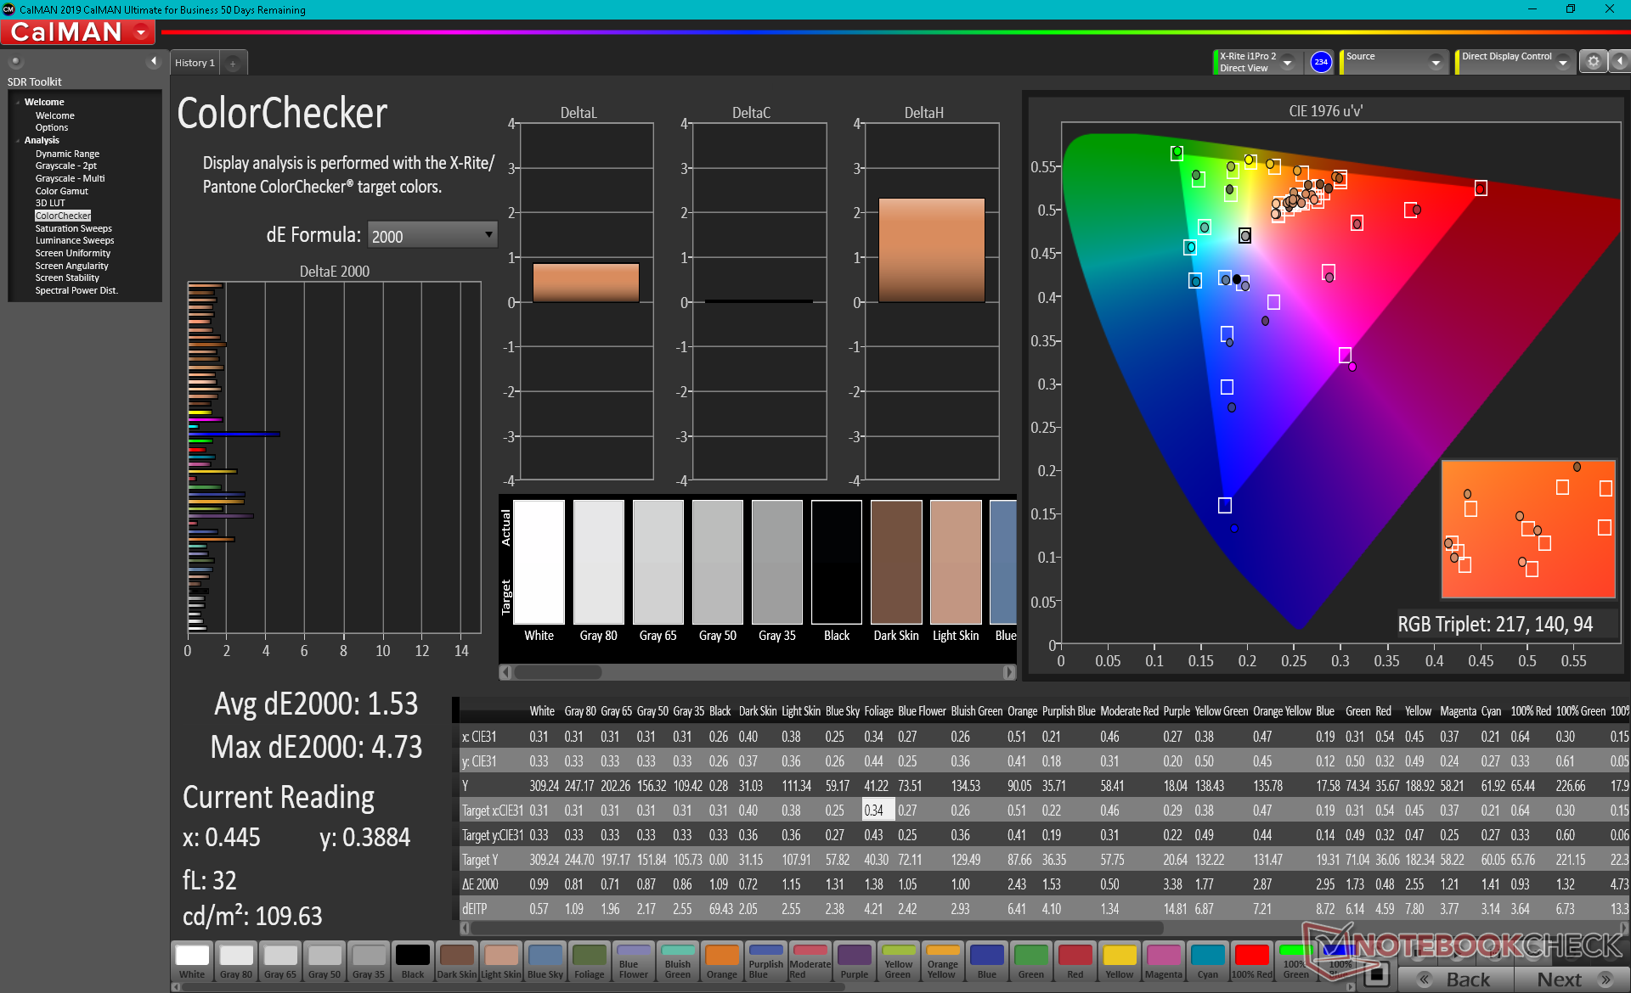Open settings gear icon

(1594, 62)
